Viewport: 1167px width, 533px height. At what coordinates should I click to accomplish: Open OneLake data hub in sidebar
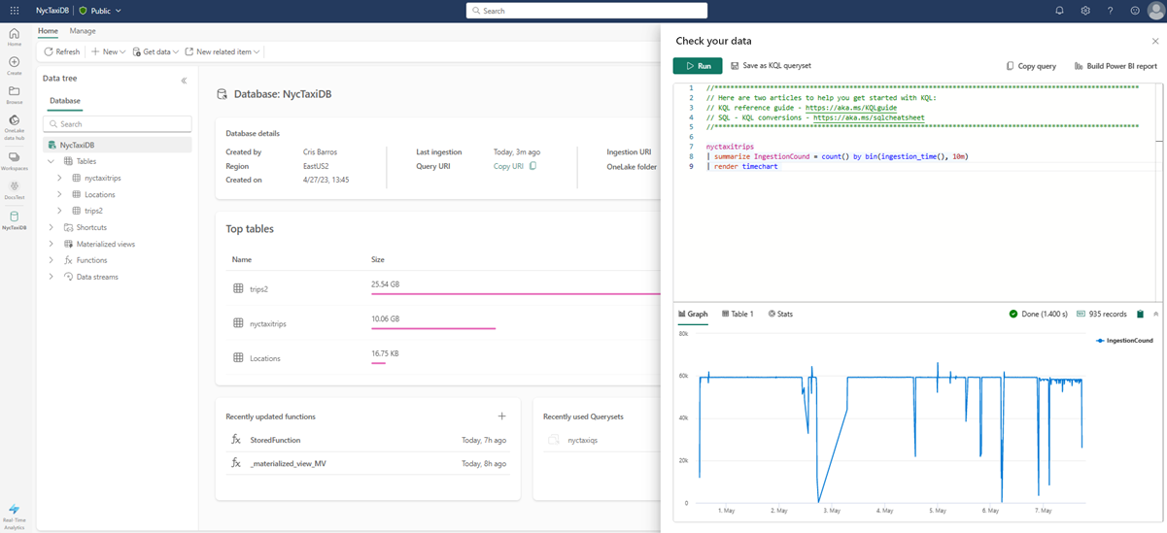pos(14,125)
